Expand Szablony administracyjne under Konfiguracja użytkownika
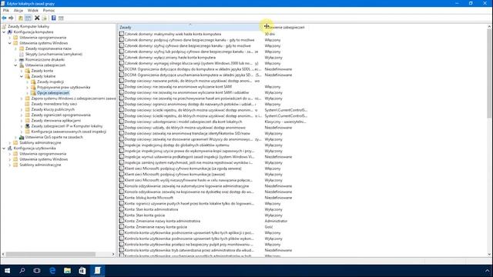 pyautogui.click(x=10, y=165)
